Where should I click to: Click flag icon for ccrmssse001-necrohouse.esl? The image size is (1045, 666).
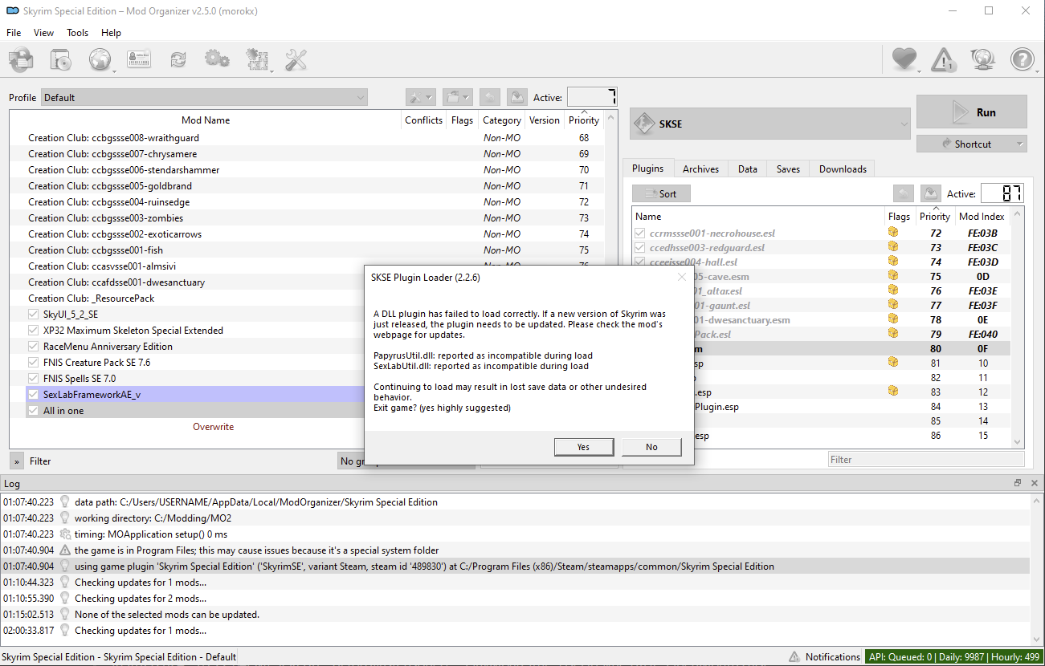pyautogui.click(x=892, y=233)
